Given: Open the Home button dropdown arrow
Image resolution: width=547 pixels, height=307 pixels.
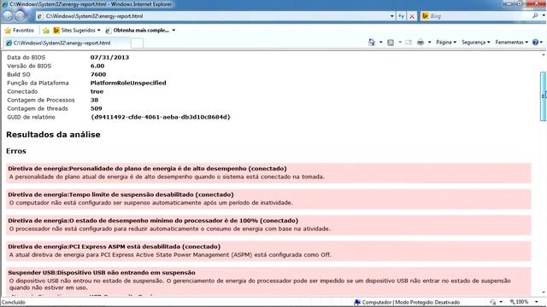Looking at the screenshot, I should 380,42.
